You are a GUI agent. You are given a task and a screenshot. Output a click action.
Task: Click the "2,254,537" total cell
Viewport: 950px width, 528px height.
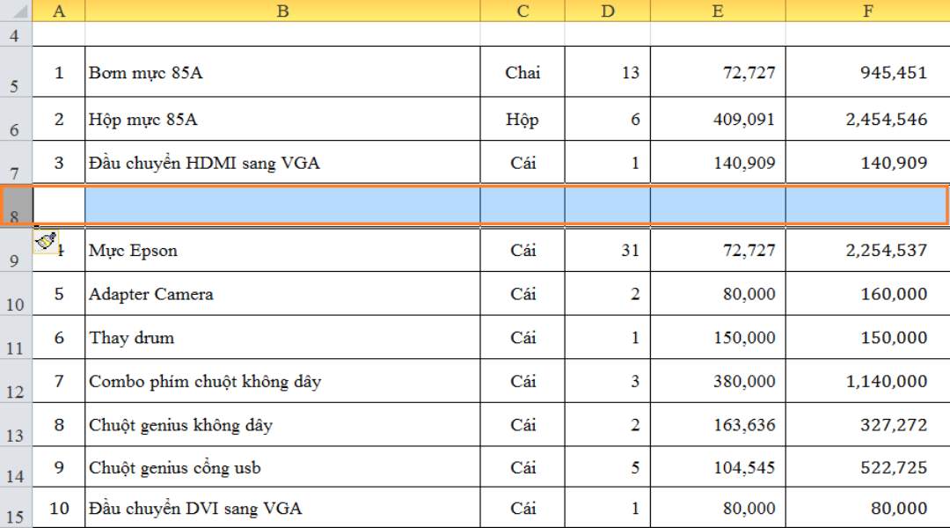[x=867, y=250]
